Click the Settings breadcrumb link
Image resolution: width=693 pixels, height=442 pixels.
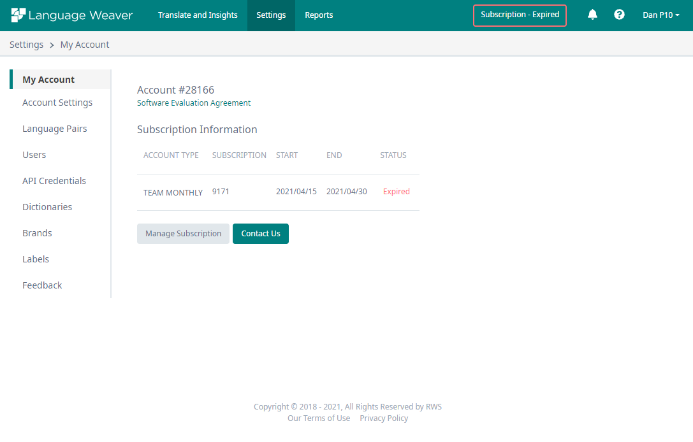[x=27, y=45]
